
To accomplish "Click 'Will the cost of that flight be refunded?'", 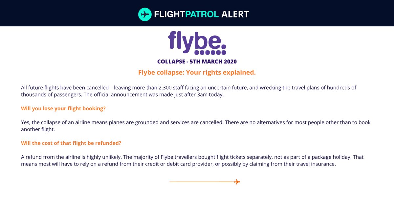I will (x=71, y=143).
